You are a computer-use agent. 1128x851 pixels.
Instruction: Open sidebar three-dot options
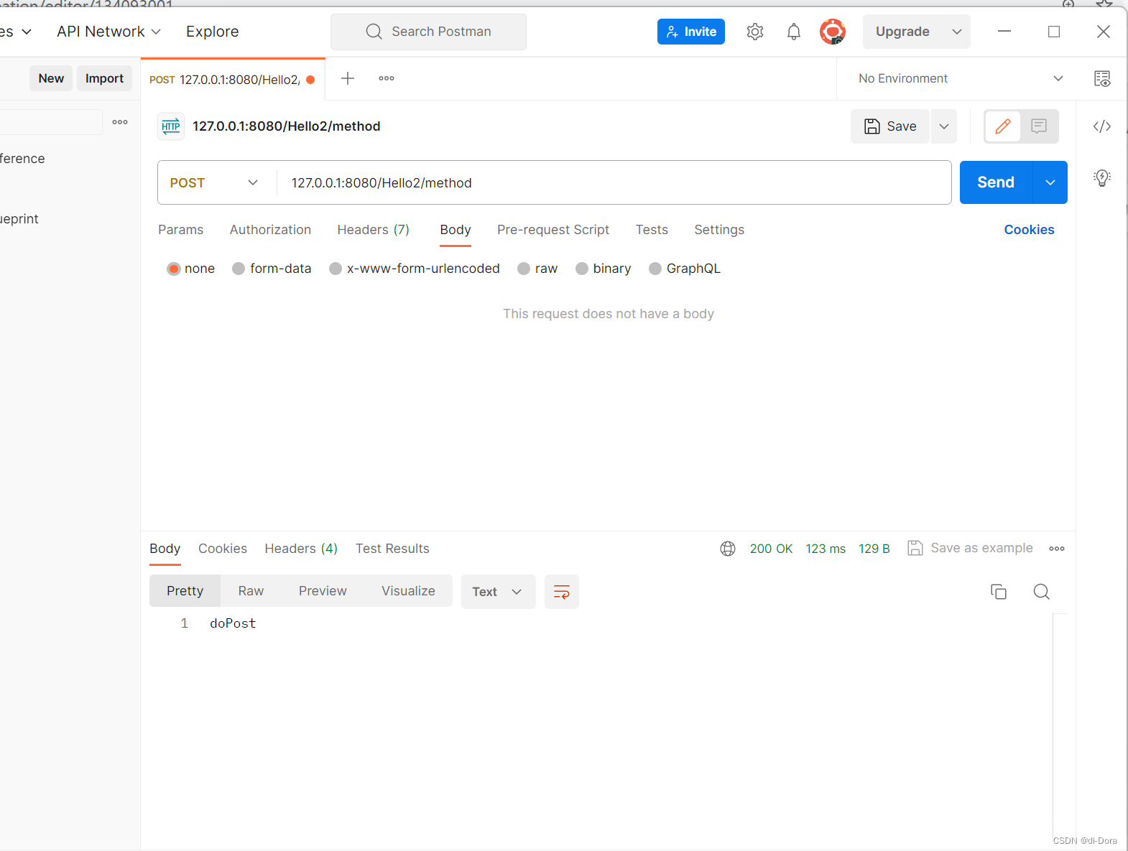point(120,122)
